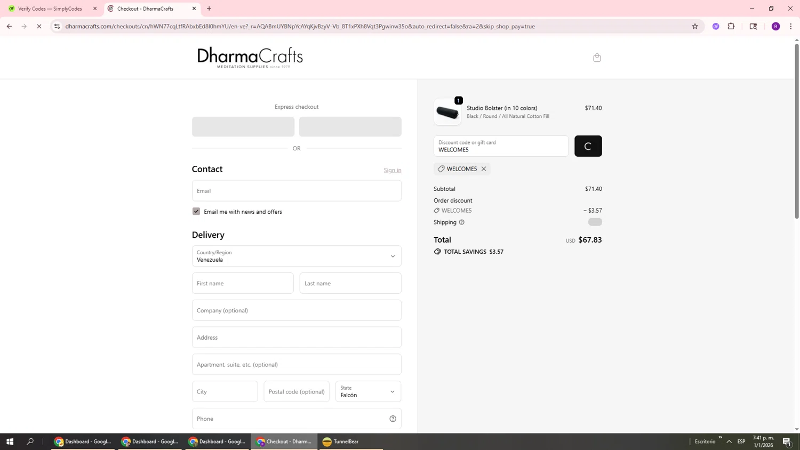Open Checkout DharmaCrafts taskbar window
The height and width of the screenshot is (450, 800).
click(284, 441)
